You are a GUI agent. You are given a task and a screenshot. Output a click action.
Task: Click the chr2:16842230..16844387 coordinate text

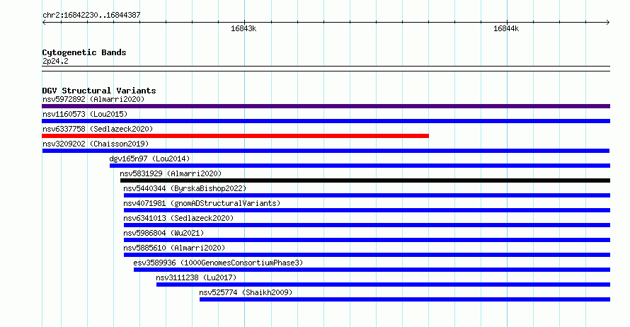tap(91, 16)
